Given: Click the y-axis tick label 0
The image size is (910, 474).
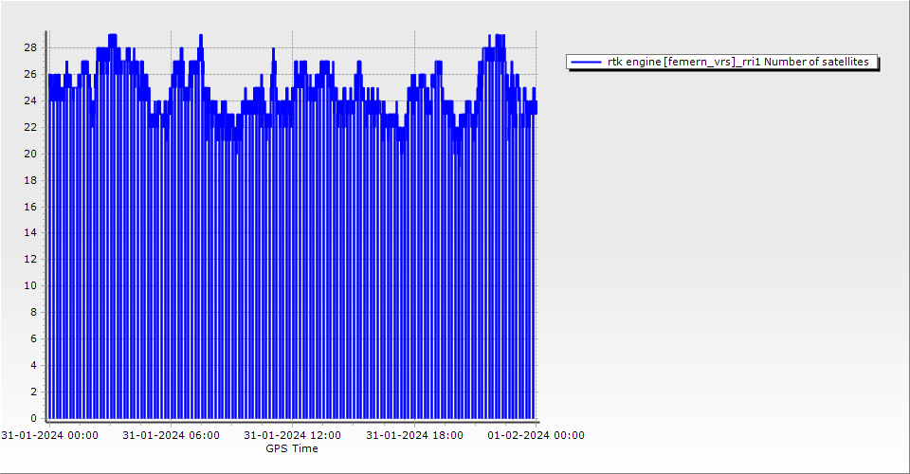Looking at the screenshot, I should tap(33, 418).
